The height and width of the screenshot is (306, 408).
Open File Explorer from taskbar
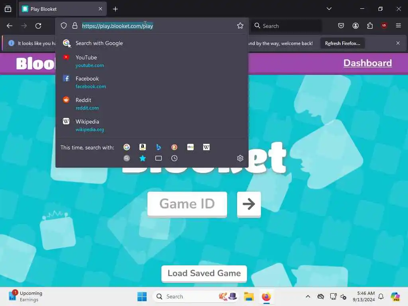tap(249, 296)
